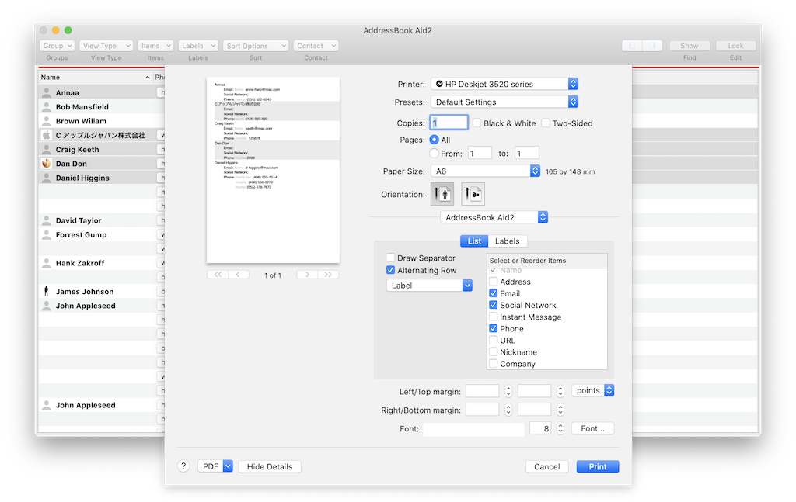Select landscape orientation icon
The width and height of the screenshot is (796, 502).
(473, 194)
